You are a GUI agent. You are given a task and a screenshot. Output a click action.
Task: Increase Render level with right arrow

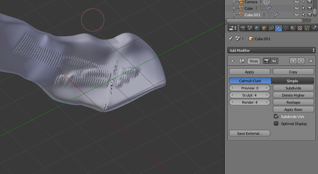267,102
